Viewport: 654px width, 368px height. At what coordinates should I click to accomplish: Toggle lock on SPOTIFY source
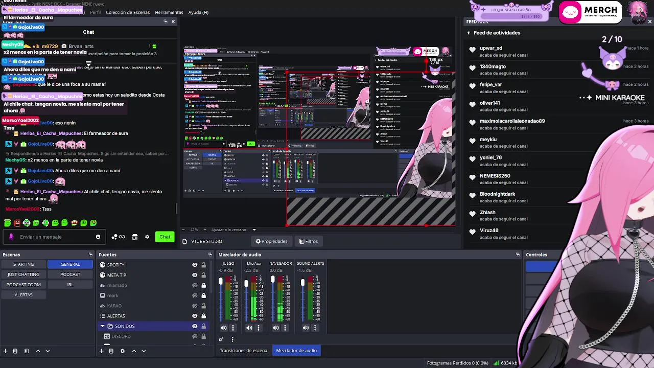coord(203,265)
